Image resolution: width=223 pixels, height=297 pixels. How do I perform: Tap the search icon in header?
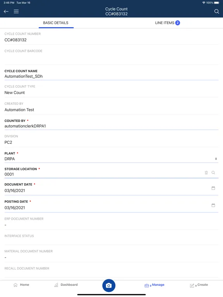tap(216, 11)
